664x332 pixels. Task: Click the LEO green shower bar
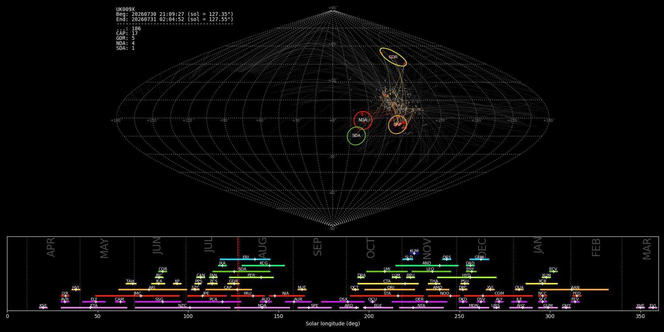[431, 272]
